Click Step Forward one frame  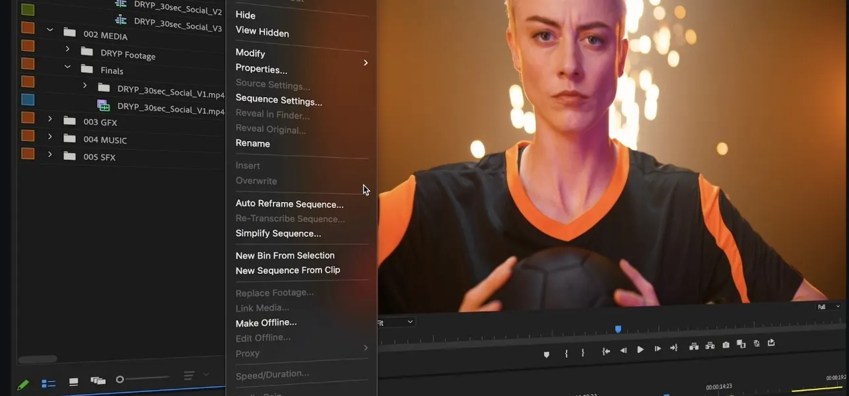[657, 349]
